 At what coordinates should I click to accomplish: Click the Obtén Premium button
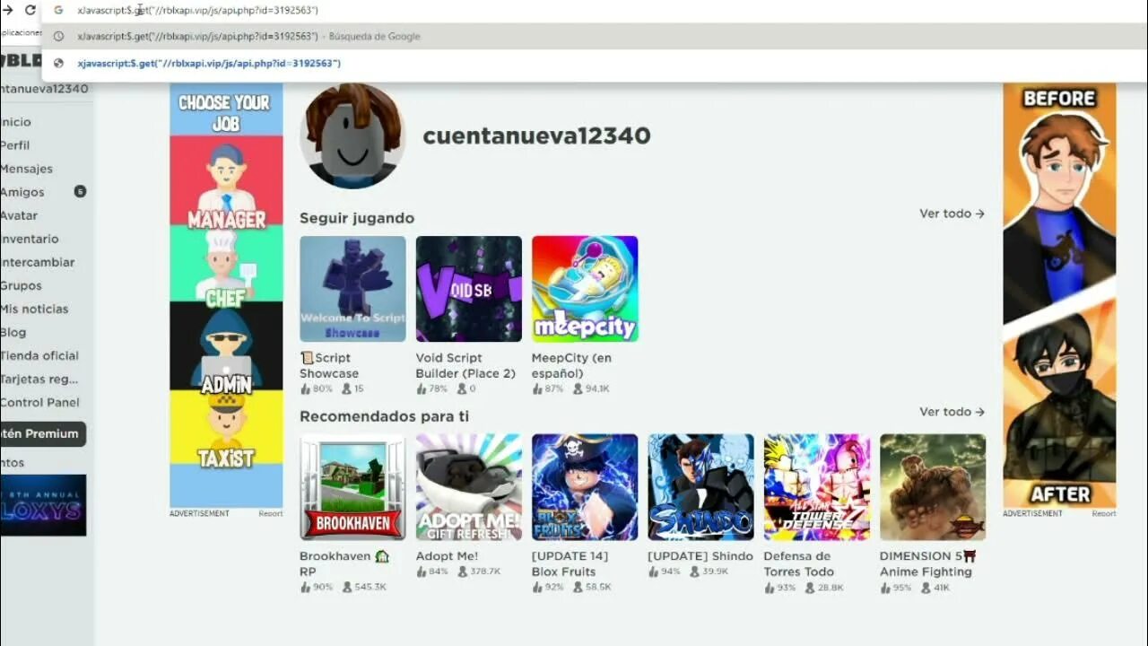tap(43, 433)
